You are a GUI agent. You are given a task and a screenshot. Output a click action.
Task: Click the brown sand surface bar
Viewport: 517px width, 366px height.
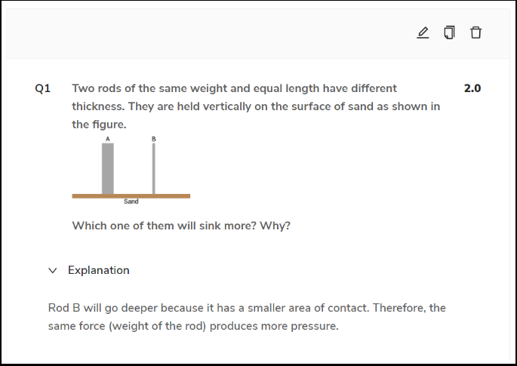(131, 196)
